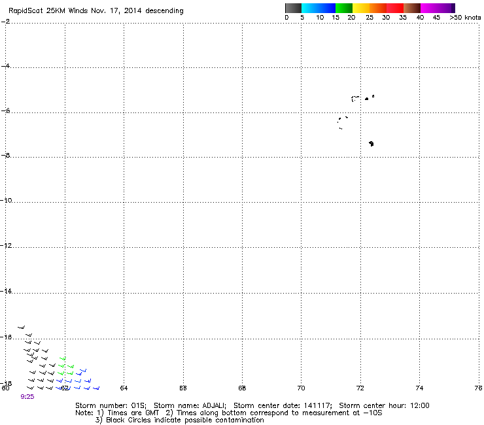Click the topmost green wind barb
The width and height of the screenshot is (484, 425).
63,358
